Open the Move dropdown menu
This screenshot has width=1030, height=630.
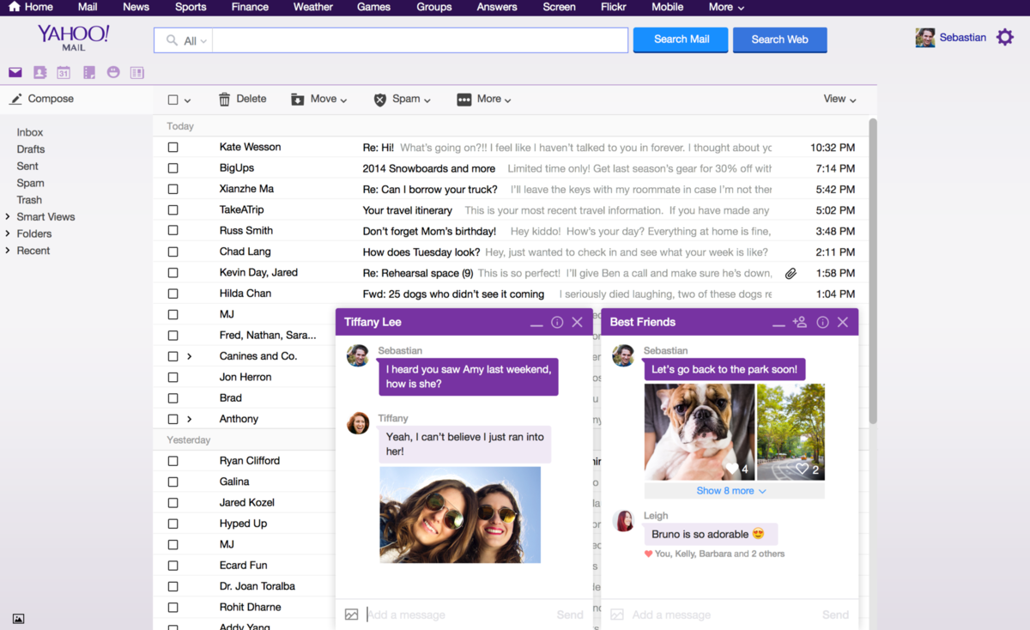[x=319, y=100]
